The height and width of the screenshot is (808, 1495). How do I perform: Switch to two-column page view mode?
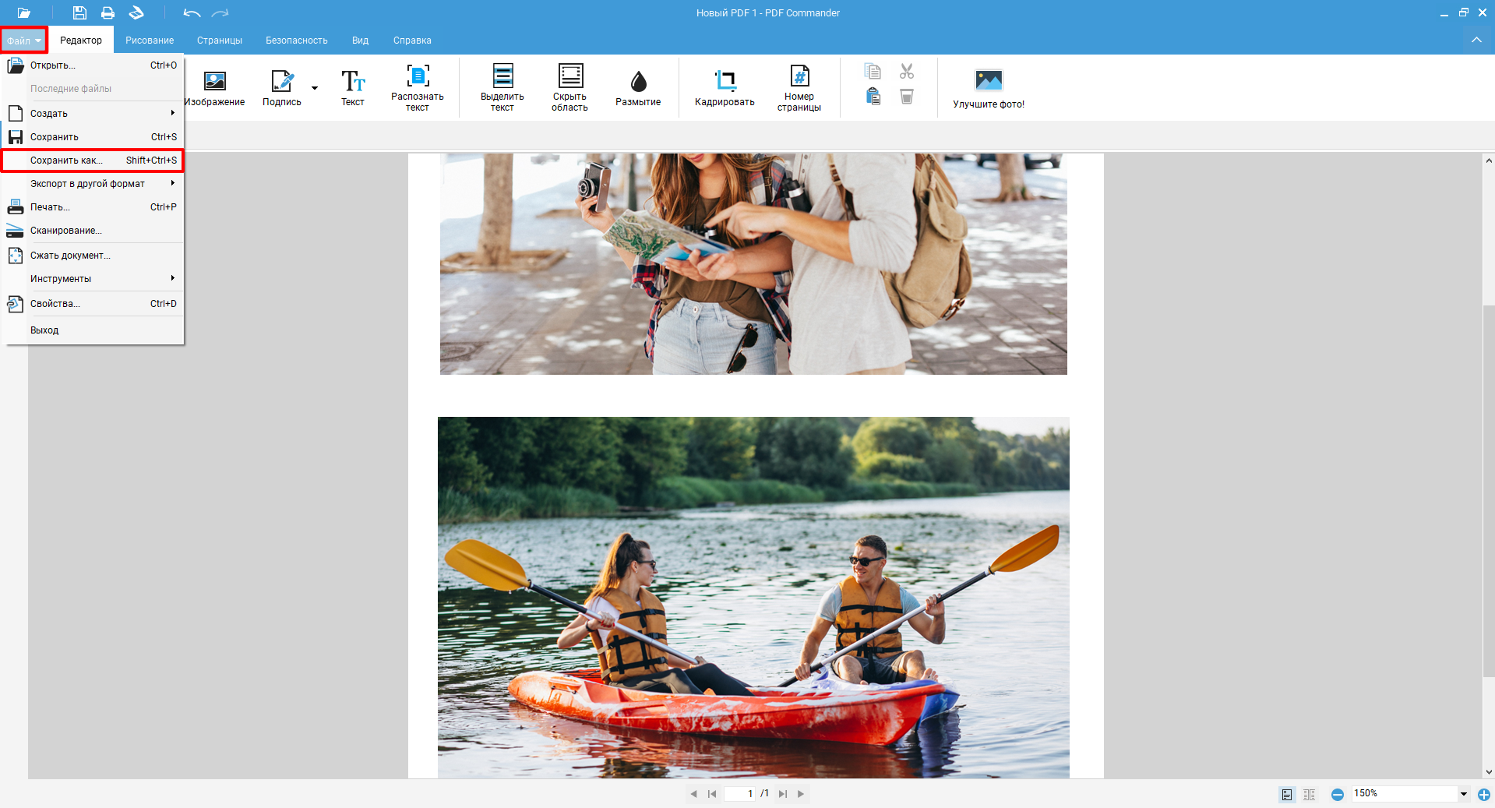[x=1309, y=794]
